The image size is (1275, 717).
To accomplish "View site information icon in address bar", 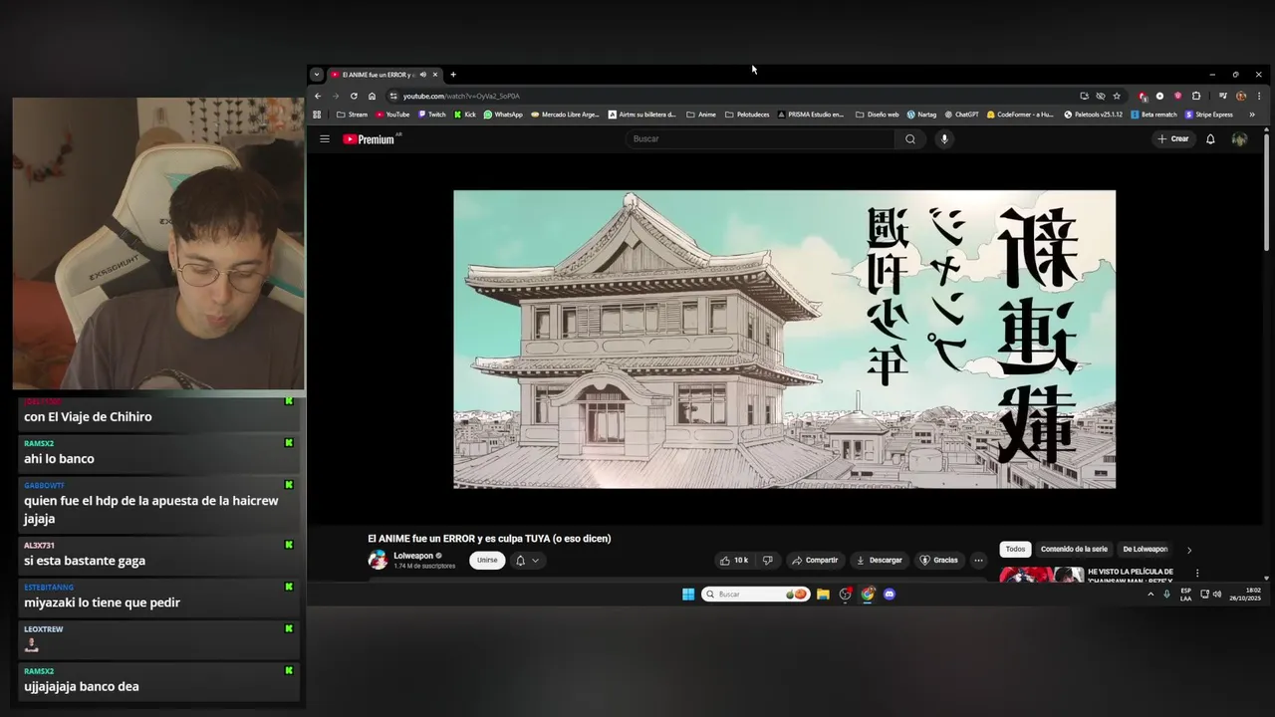I will pyautogui.click(x=393, y=96).
